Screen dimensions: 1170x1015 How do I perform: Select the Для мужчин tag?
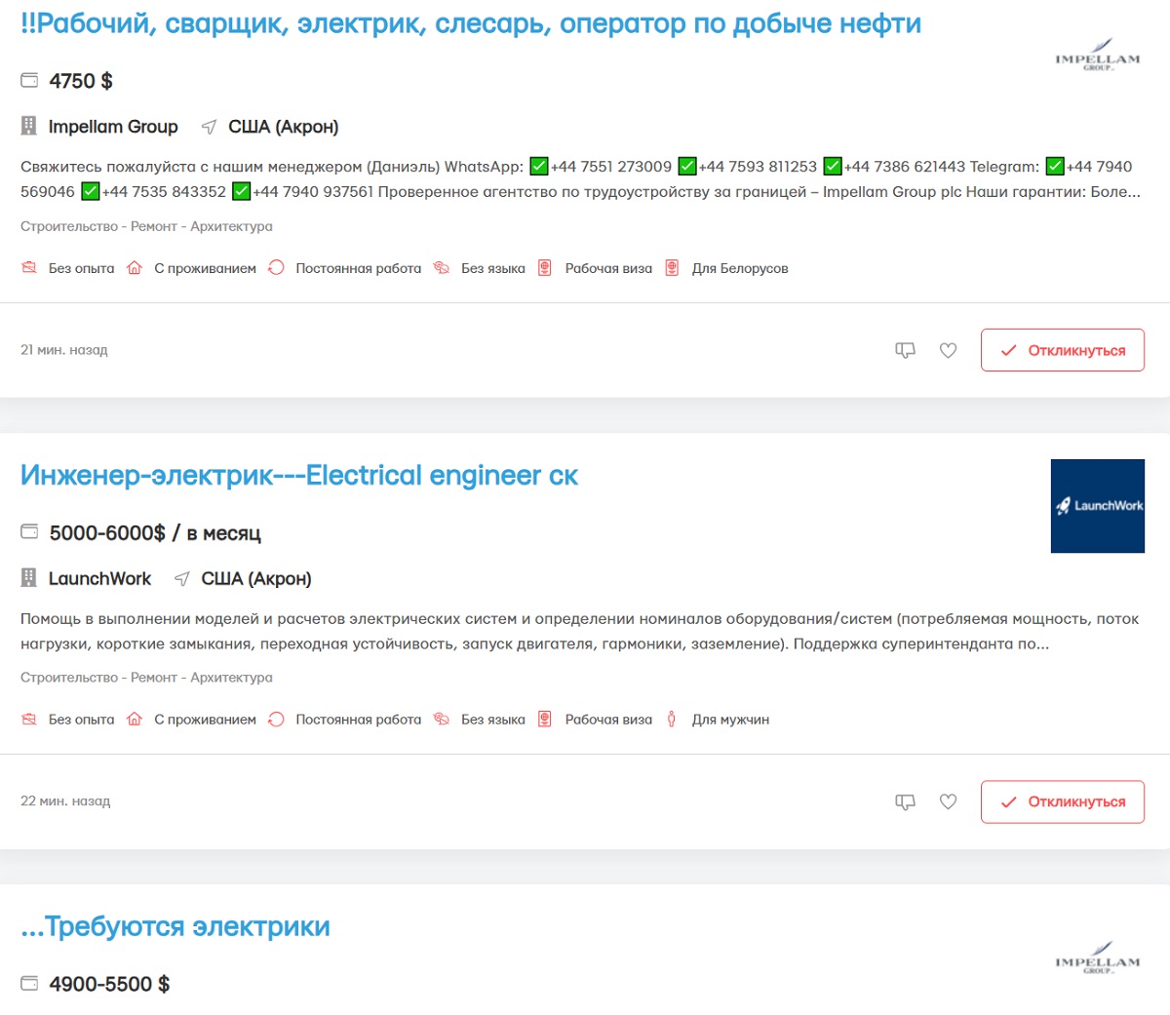tap(729, 720)
